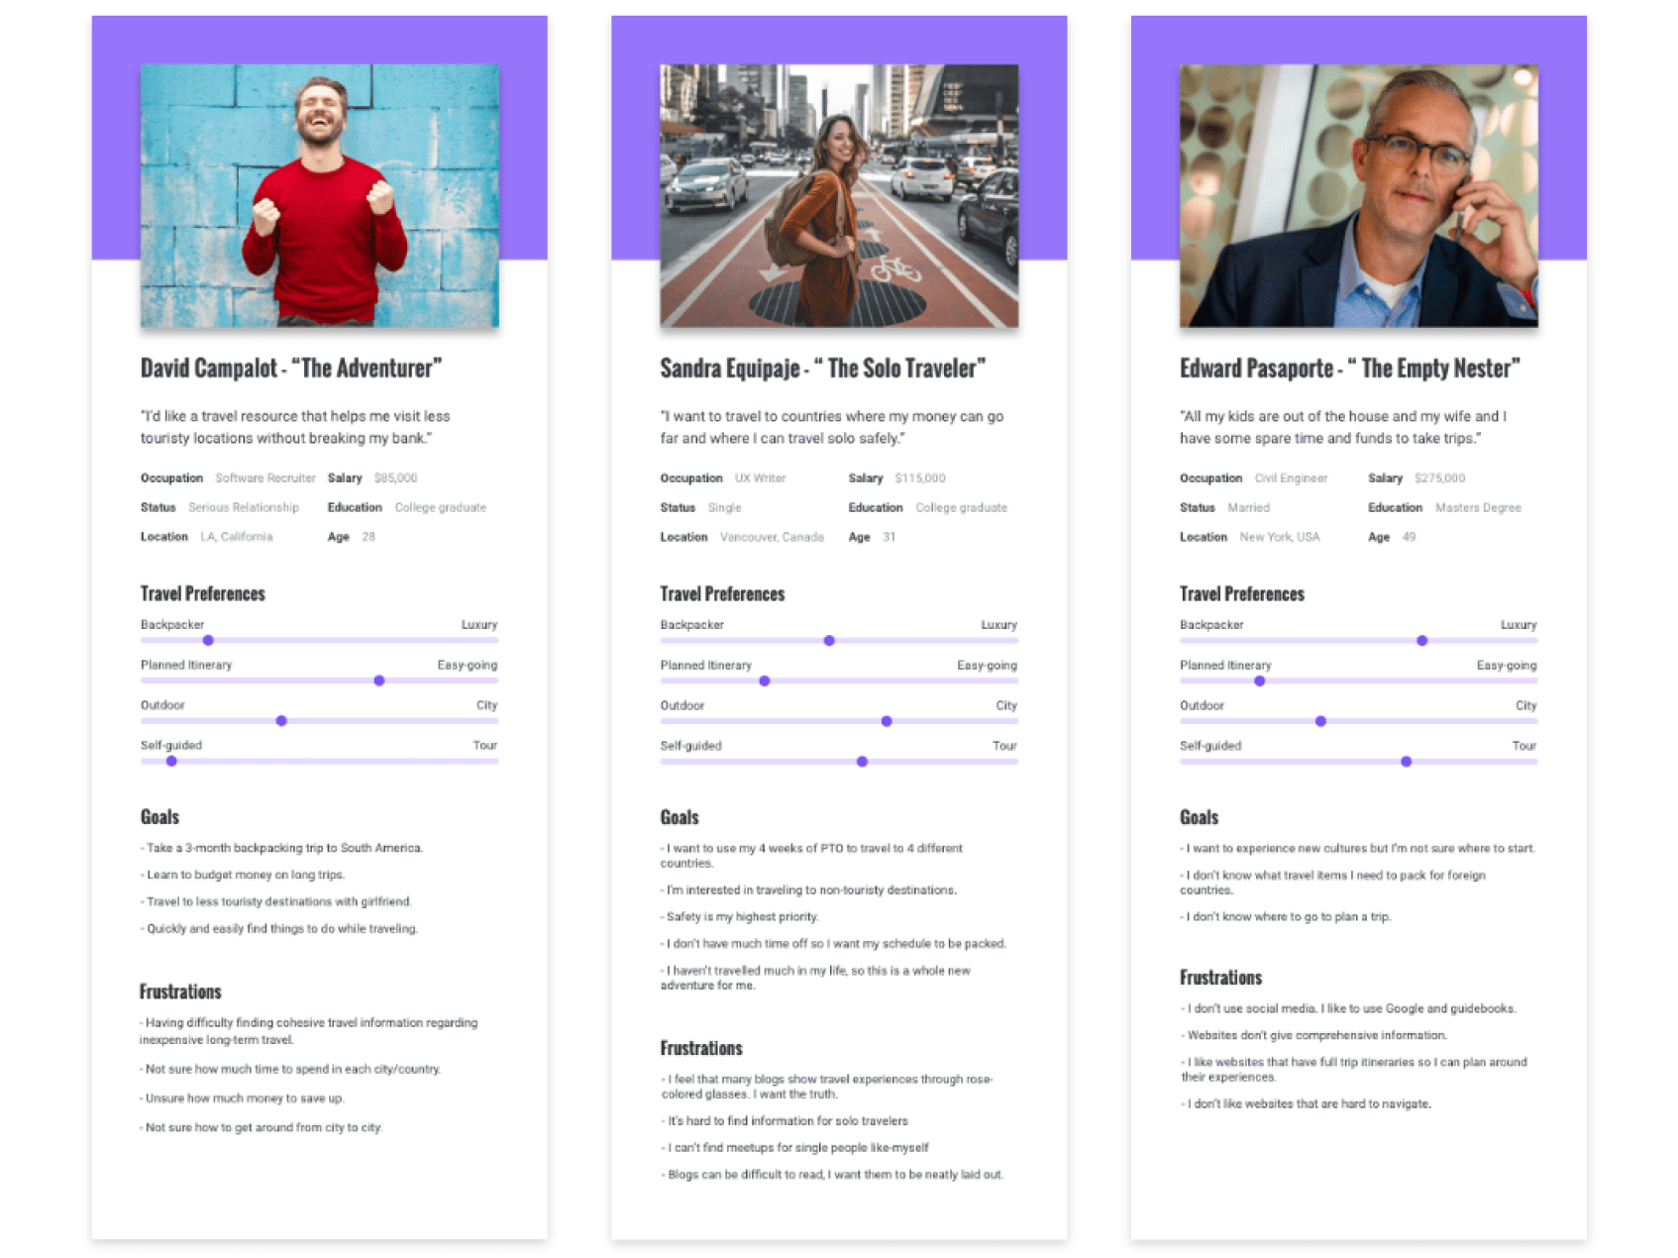
Task: Click Sandra's status value Single
Action: tap(725, 507)
